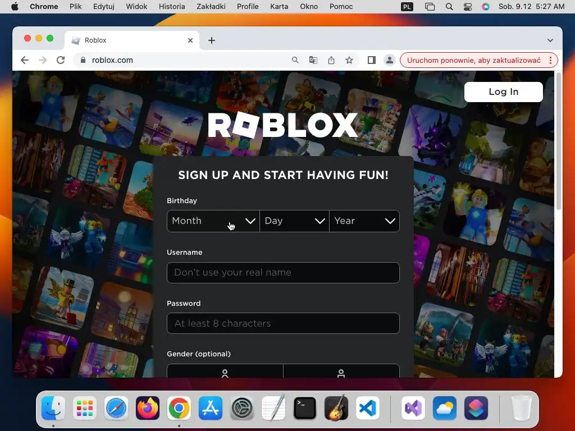Open App Store from the dock
Viewport: 575px width, 431px height.
click(211, 408)
